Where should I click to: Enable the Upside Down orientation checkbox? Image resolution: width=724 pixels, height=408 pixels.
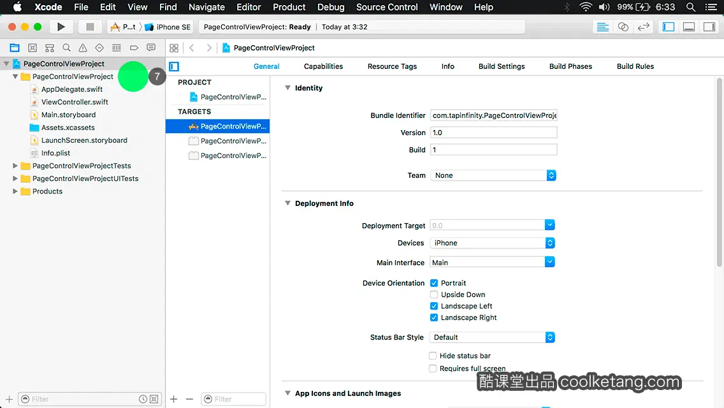pyautogui.click(x=434, y=295)
